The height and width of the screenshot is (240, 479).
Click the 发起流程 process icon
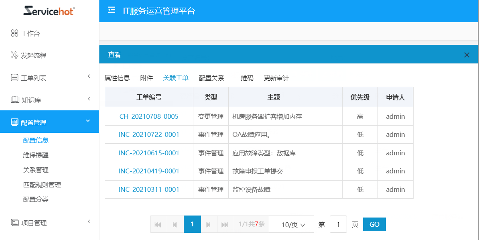14,55
